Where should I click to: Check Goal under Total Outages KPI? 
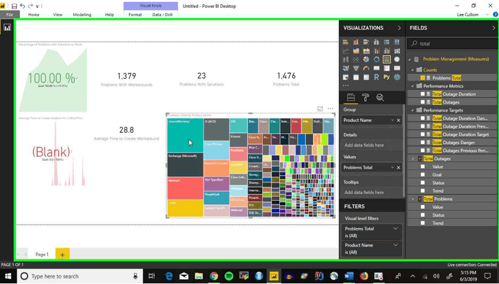pyautogui.click(x=423, y=175)
